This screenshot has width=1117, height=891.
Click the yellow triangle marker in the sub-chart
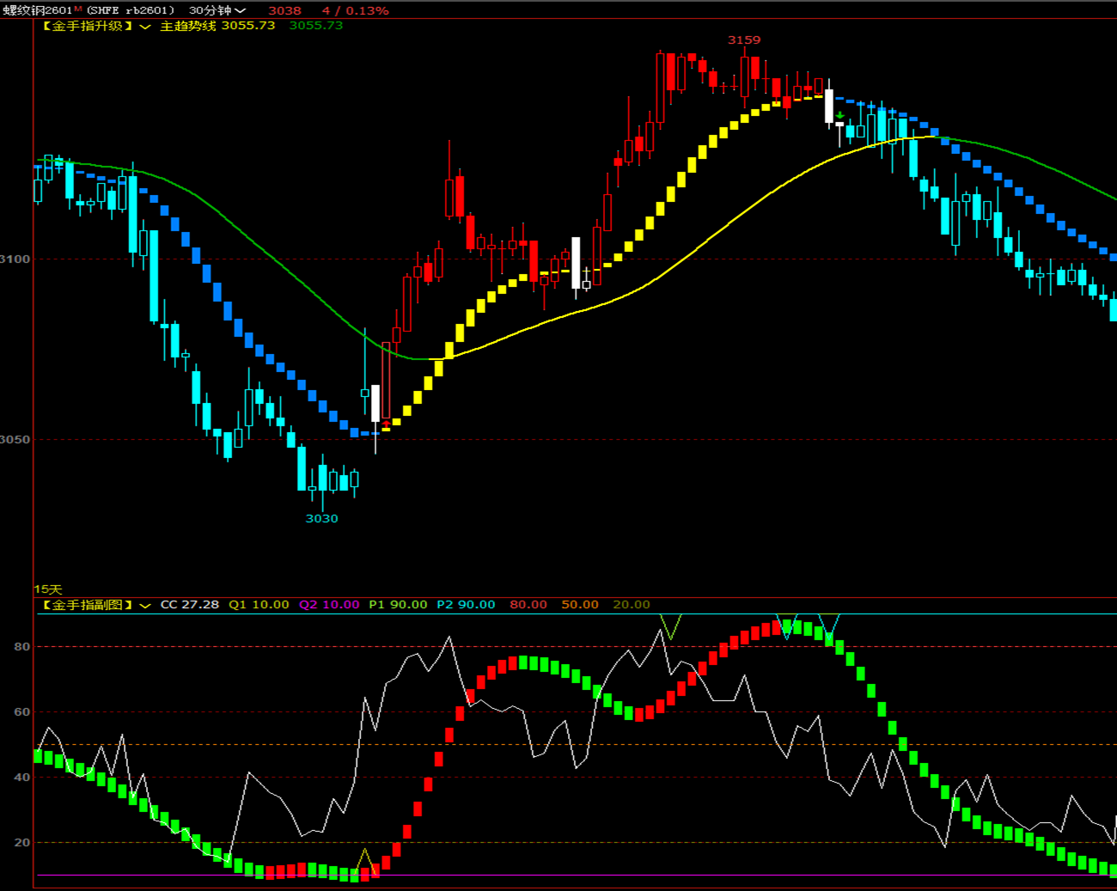366,858
